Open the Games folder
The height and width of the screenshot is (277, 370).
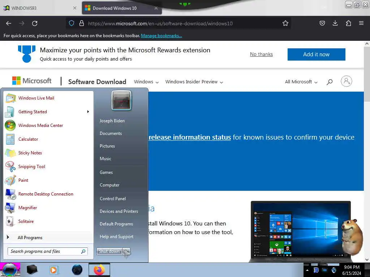click(x=106, y=172)
